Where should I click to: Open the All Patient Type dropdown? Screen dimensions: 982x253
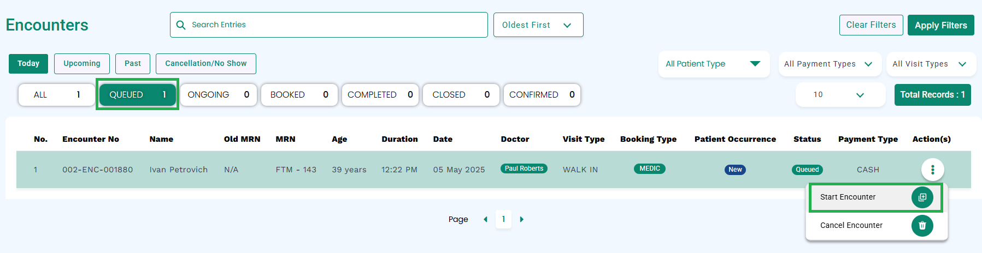714,64
